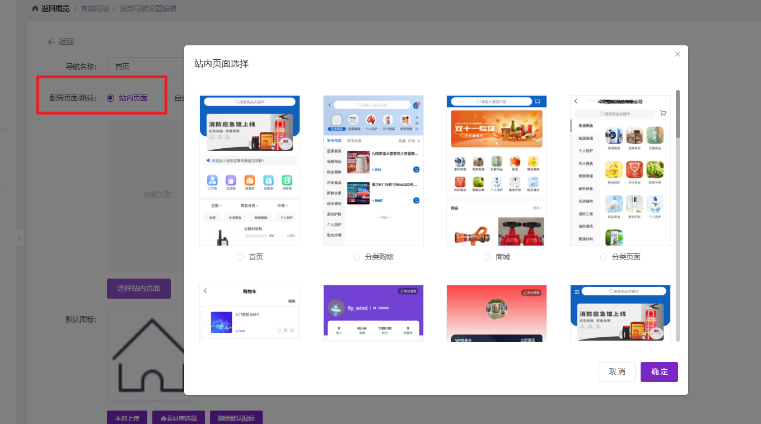Click the 本地上传 button
This screenshot has width=761, height=424.
coord(127,418)
